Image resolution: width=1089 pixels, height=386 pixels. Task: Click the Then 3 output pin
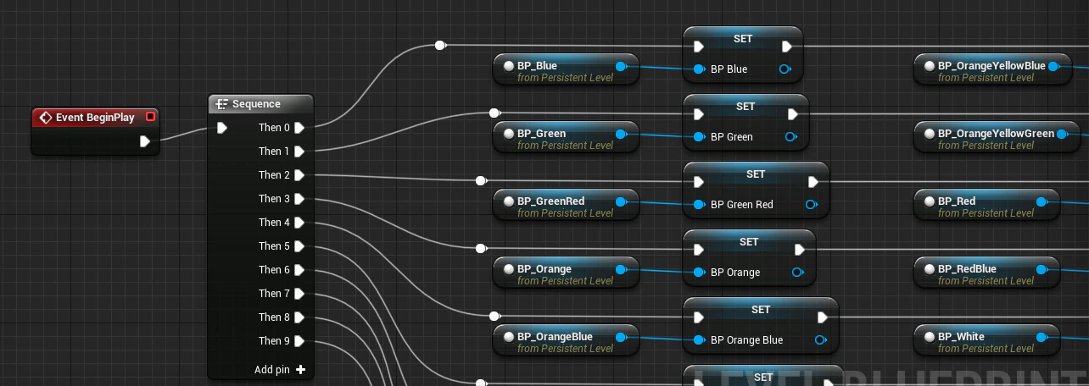coord(299,199)
